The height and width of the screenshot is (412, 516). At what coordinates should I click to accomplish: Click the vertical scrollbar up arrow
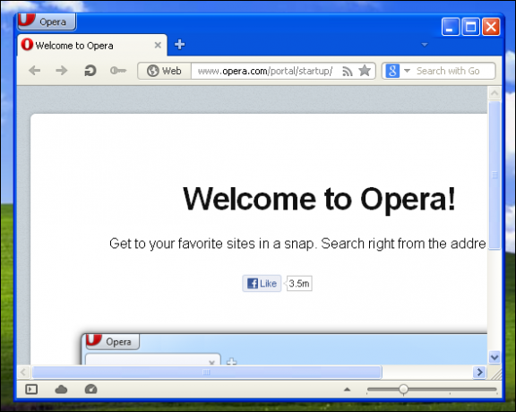click(x=494, y=93)
